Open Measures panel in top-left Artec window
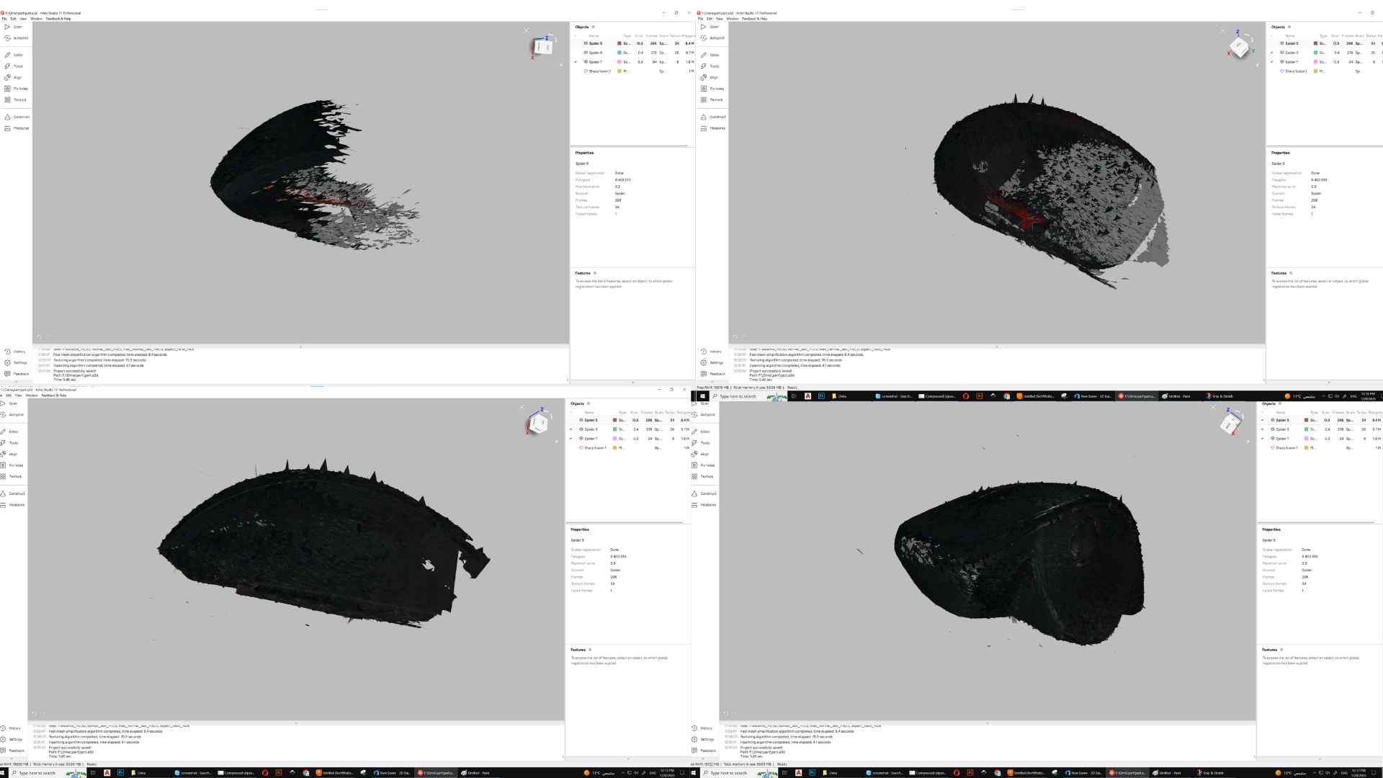Image resolution: width=1383 pixels, height=778 pixels. click(17, 128)
